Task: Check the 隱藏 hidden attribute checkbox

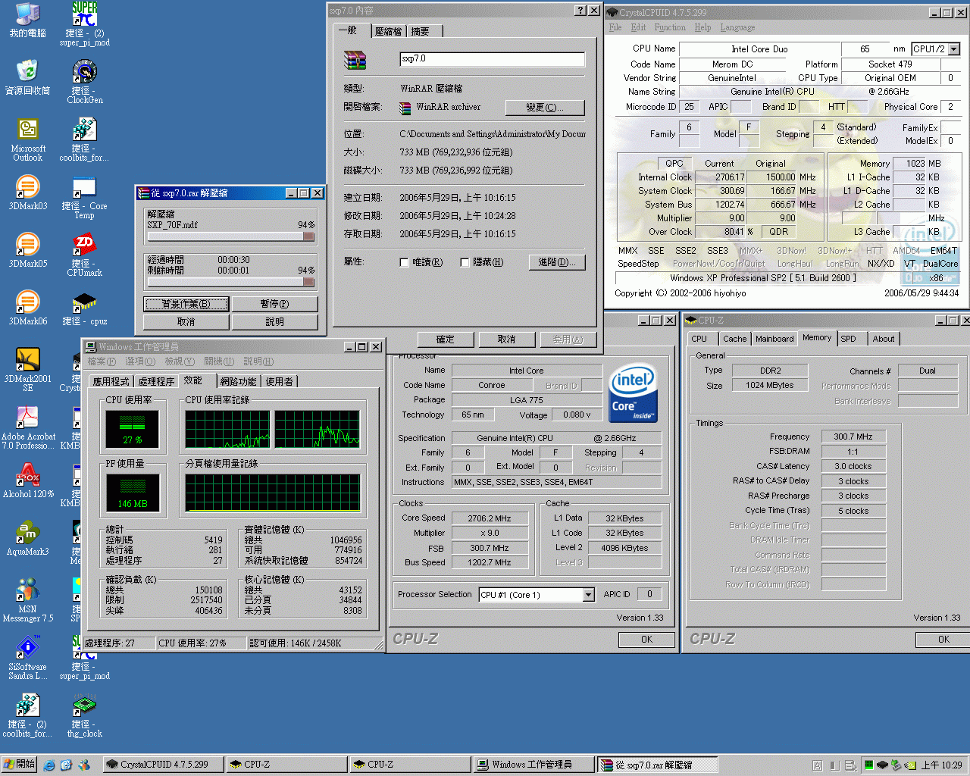Action: [464, 262]
